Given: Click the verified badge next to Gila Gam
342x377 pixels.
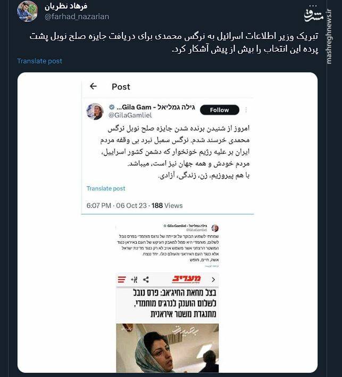Looking at the screenshot, I should click(112, 107).
